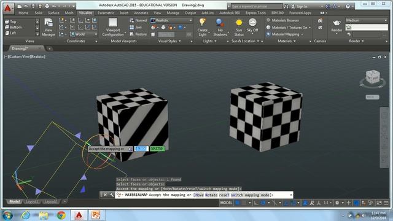Click the ViewCube in the viewport
Screen dimensions: 393x221
coord(373,77)
